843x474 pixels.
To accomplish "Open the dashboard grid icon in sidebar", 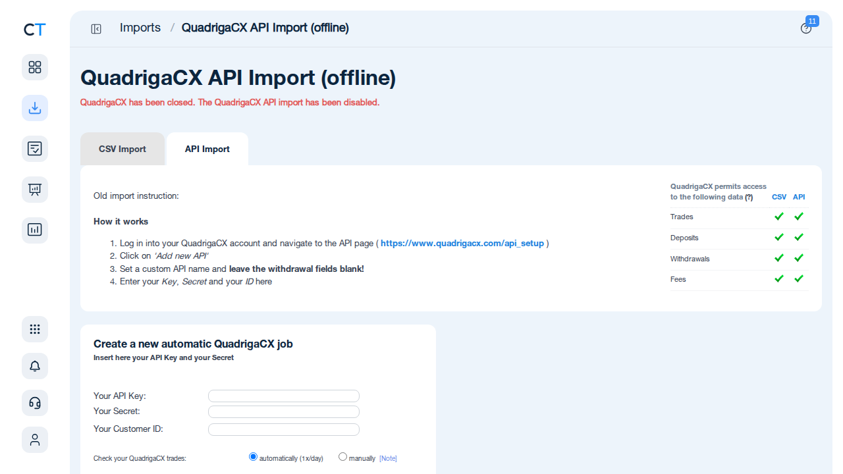I will 35,67.
